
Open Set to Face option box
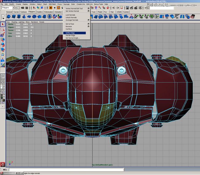(88, 24)
